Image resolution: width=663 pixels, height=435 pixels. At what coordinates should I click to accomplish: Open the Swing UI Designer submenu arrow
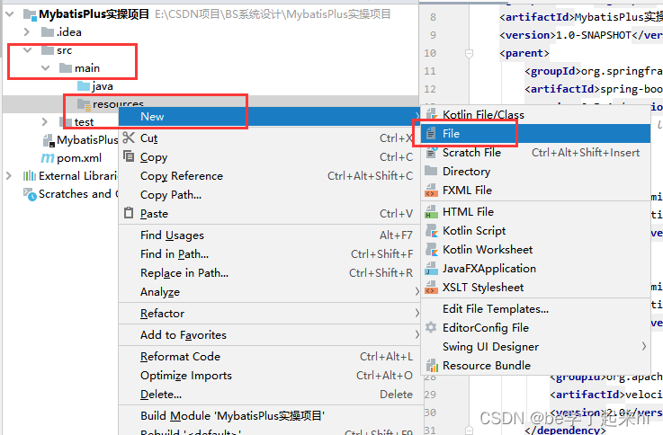point(644,346)
